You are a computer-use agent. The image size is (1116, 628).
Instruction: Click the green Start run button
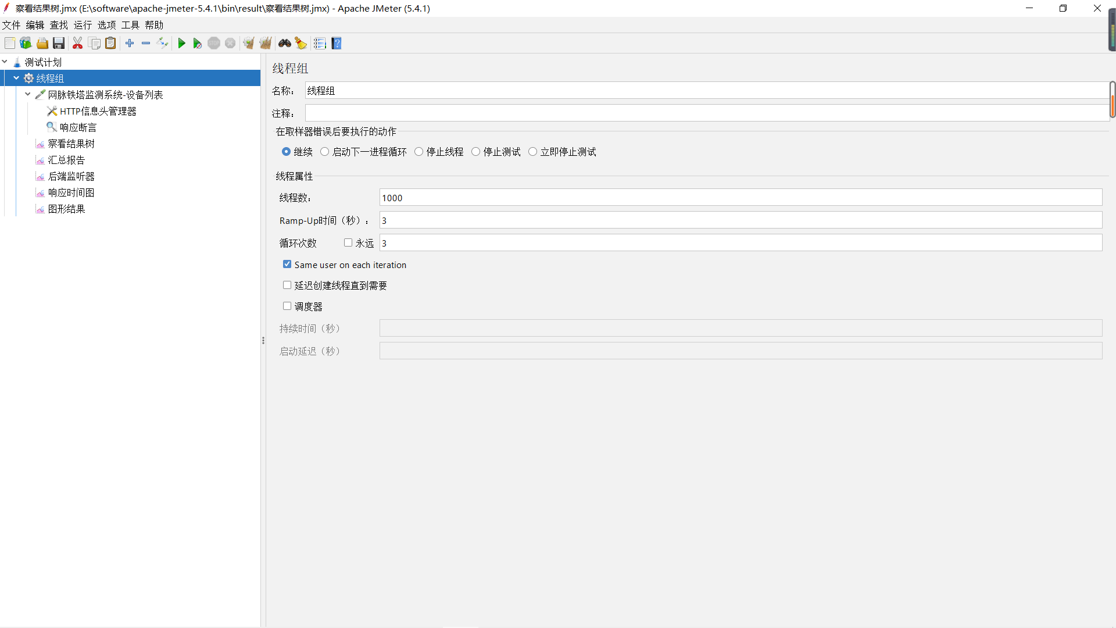tap(181, 44)
